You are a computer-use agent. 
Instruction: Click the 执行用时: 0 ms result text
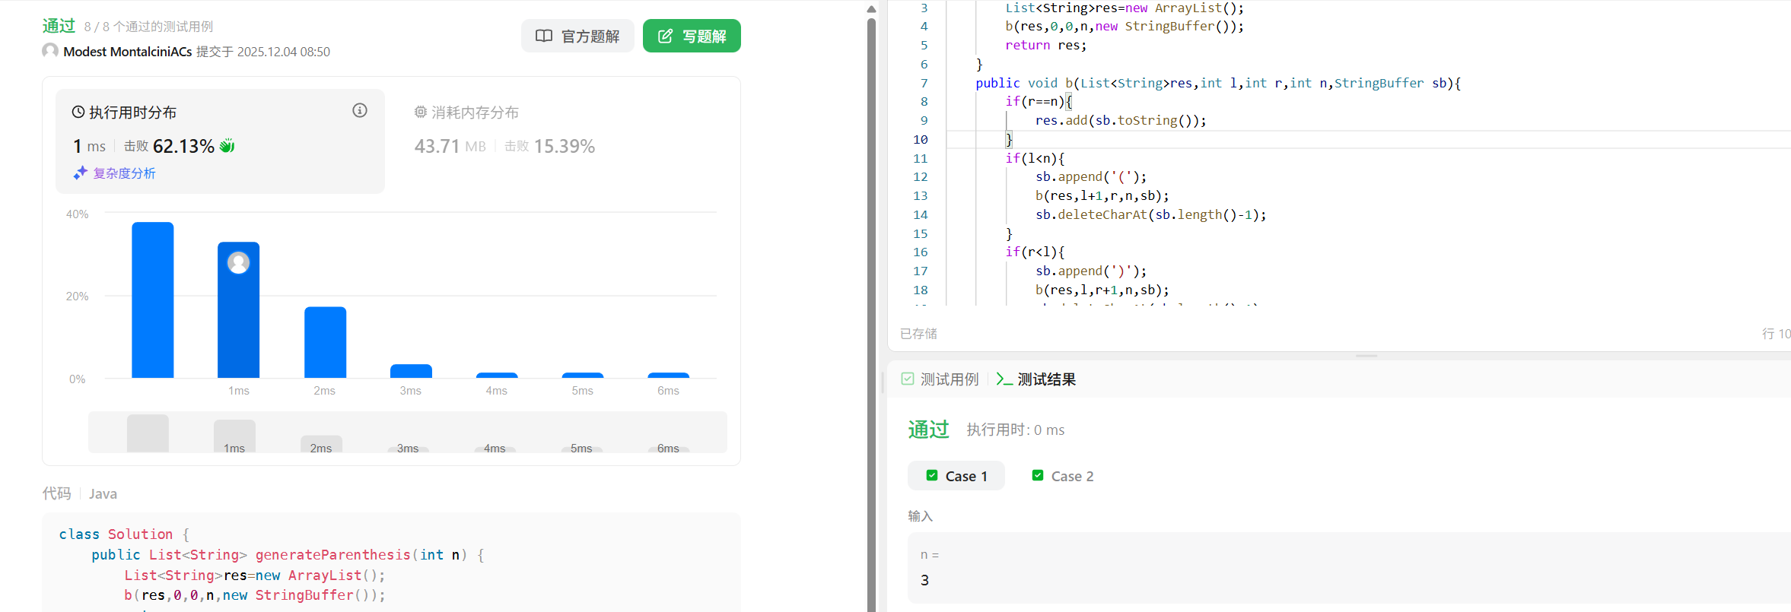1016,430
